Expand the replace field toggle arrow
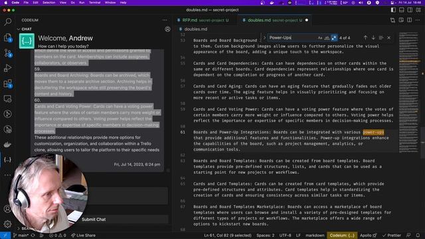 coord(264,38)
